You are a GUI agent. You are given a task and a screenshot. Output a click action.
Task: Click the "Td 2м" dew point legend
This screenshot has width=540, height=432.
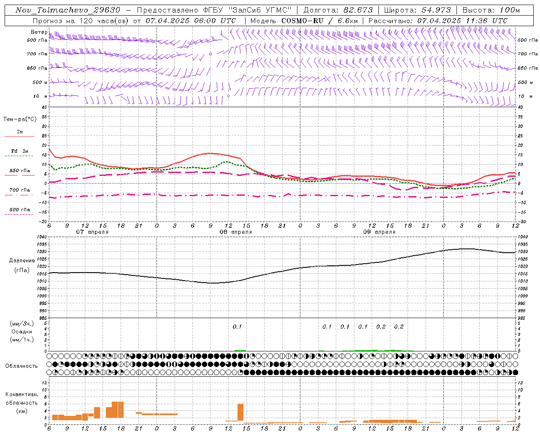tap(19, 151)
